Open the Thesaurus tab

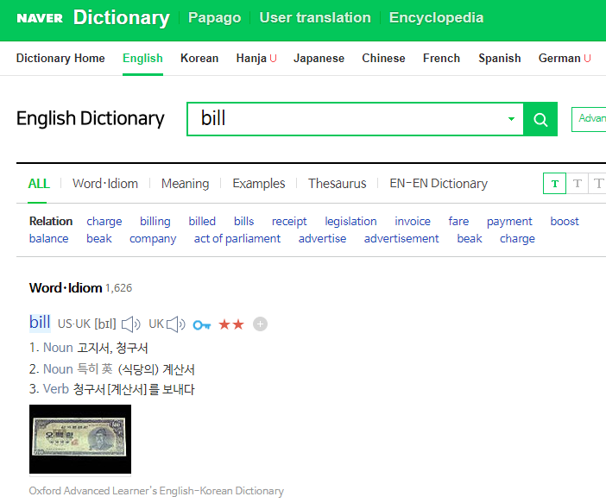click(x=337, y=184)
